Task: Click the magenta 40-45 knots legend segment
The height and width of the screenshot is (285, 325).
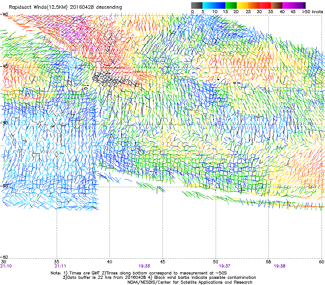Action: pyautogui.click(x=288, y=5)
